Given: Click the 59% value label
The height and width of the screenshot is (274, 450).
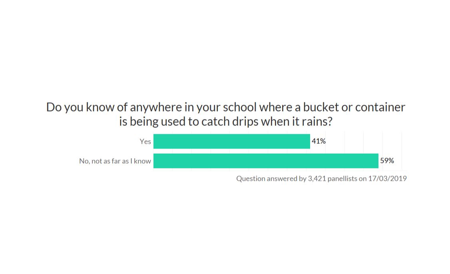Looking at the screenshot, I should coord(387,160).
